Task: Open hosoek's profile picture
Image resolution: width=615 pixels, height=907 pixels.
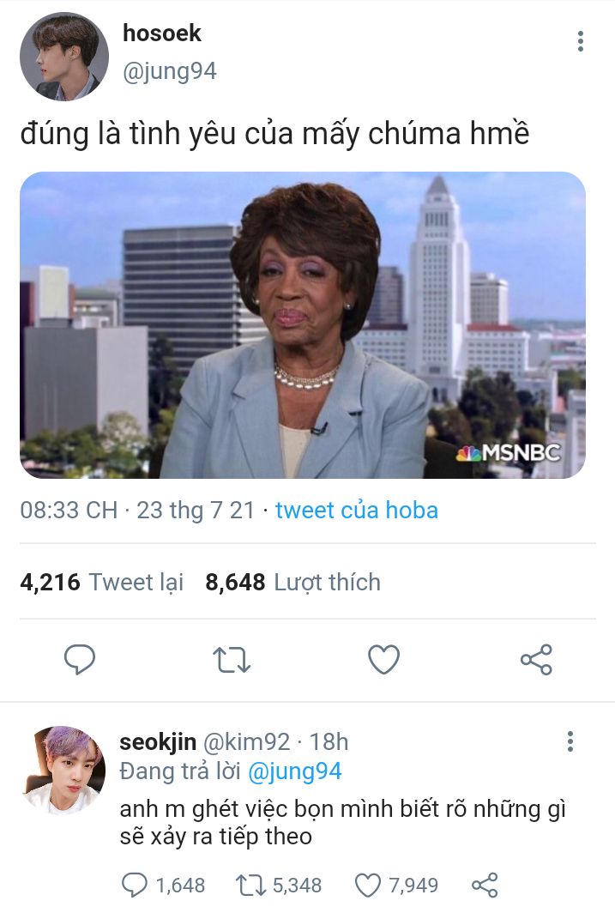Action: [x=64, y=57]
